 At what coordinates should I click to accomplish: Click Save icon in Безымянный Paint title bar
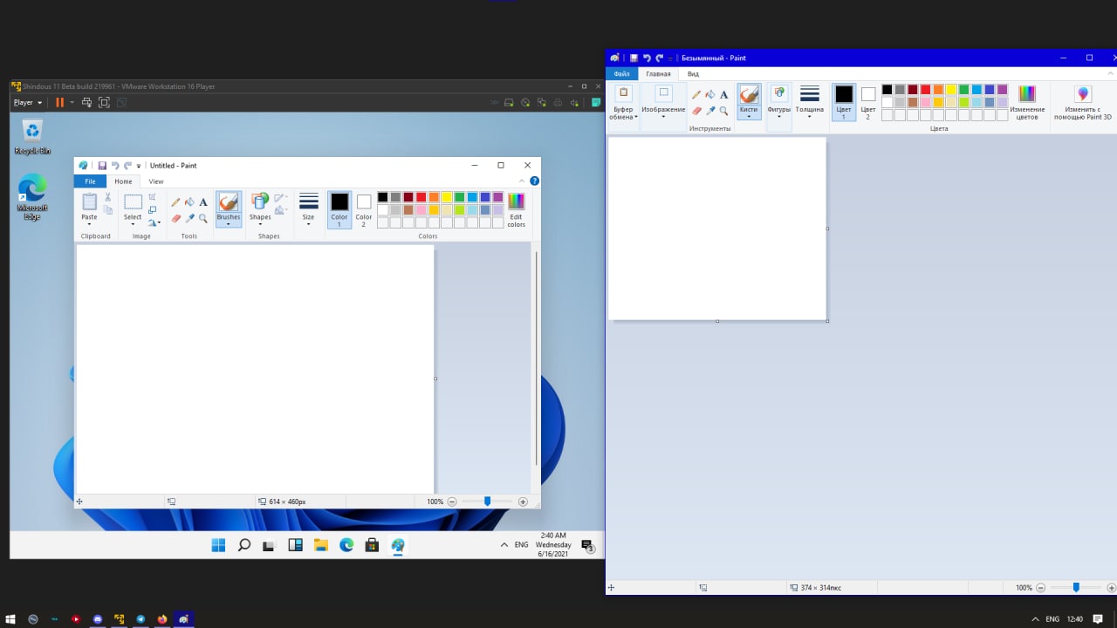click(x=634, y=58)
